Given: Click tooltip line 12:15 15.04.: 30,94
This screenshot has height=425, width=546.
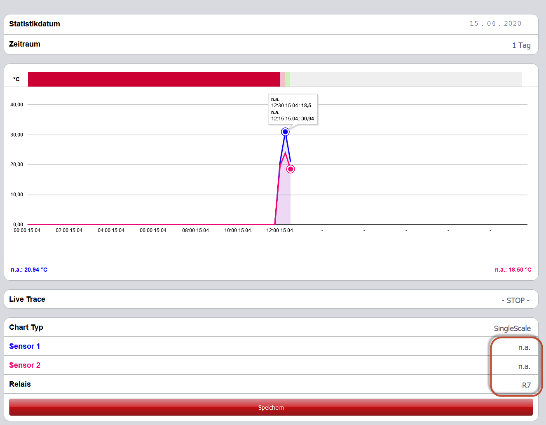Looking at the screenshot, I should tap(293, 119).
